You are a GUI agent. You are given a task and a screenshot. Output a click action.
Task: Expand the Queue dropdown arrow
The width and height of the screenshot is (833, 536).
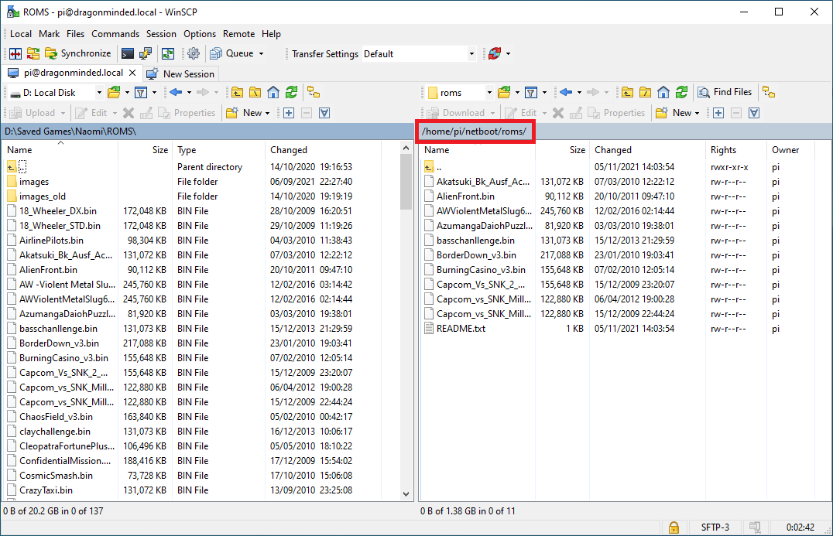pyautogui.click(x=261, y=53)
